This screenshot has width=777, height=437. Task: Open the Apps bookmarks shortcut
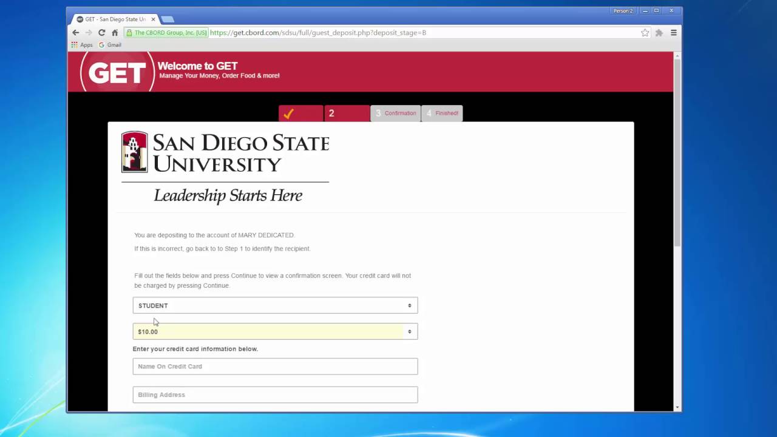coord(82,45)
